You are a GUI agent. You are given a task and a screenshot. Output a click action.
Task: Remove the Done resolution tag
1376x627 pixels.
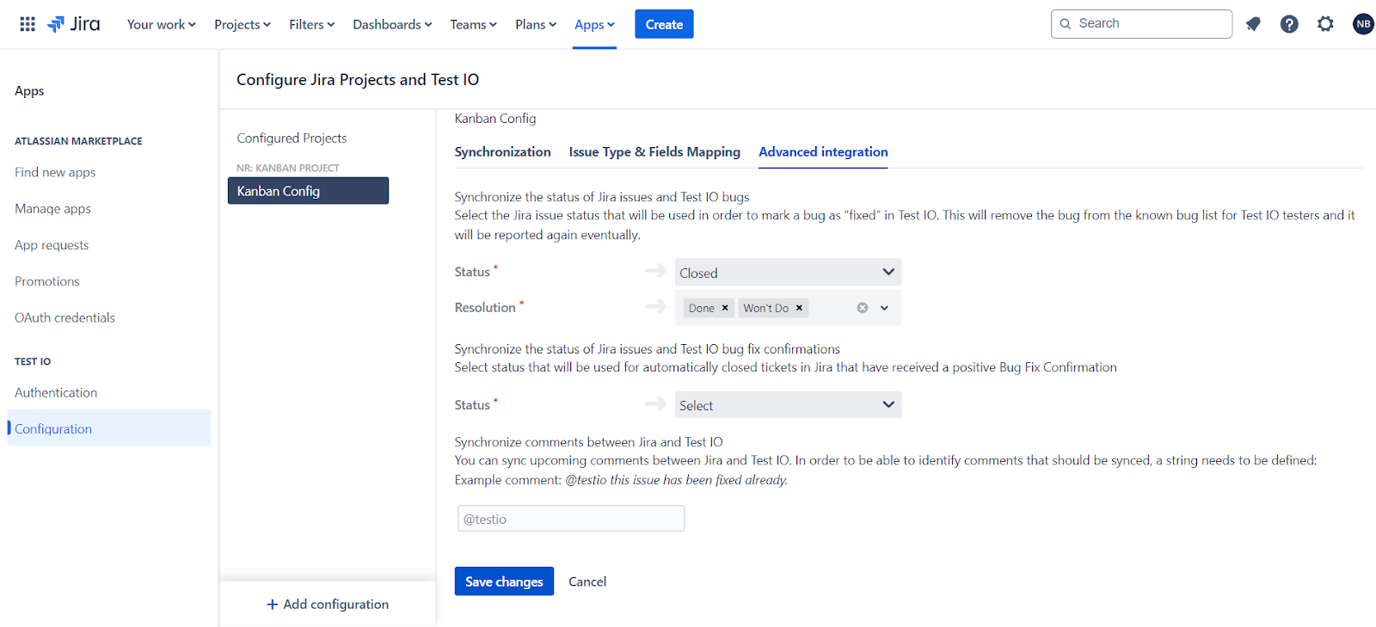725,308
